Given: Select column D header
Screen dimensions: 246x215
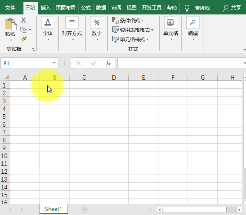Looking at the screenshot, I should click(x=114, y=77).
